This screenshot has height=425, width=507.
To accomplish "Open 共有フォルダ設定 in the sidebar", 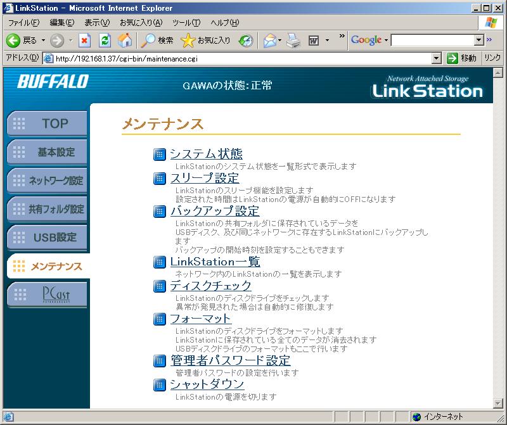I will point(47,209).
